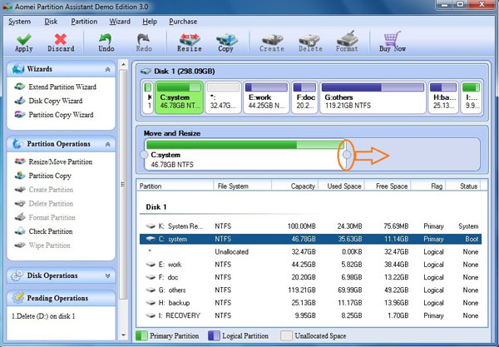
Task: Click Check Partition in the operations panel
Action: [x=50, y=231]
